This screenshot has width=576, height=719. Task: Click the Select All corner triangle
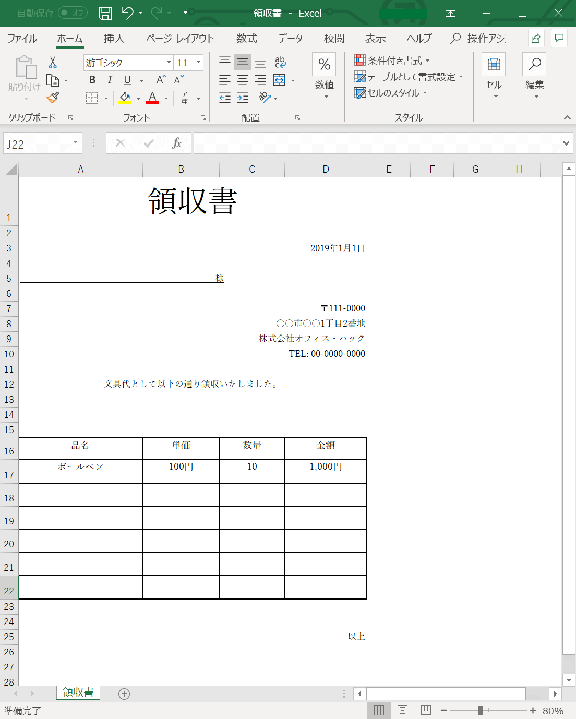click(10, 169)
